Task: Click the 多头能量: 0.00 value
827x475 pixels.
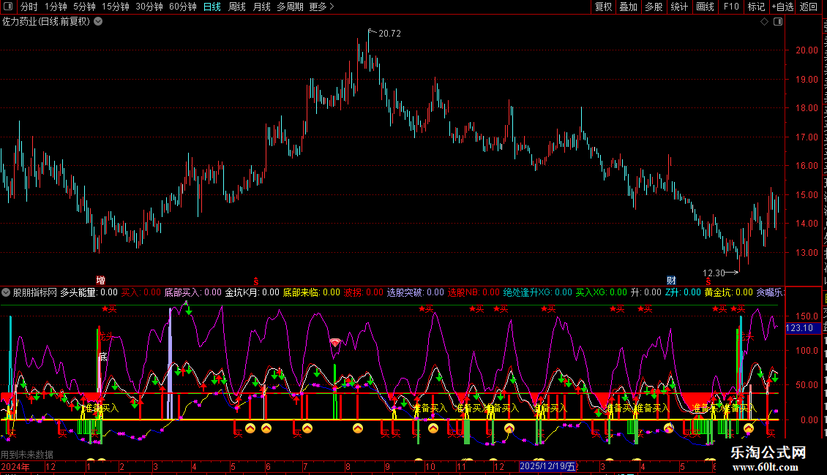Action: coord(89,292)
